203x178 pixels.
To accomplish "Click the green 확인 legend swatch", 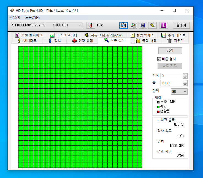I will pyautogui.click(x=158, y=107).
